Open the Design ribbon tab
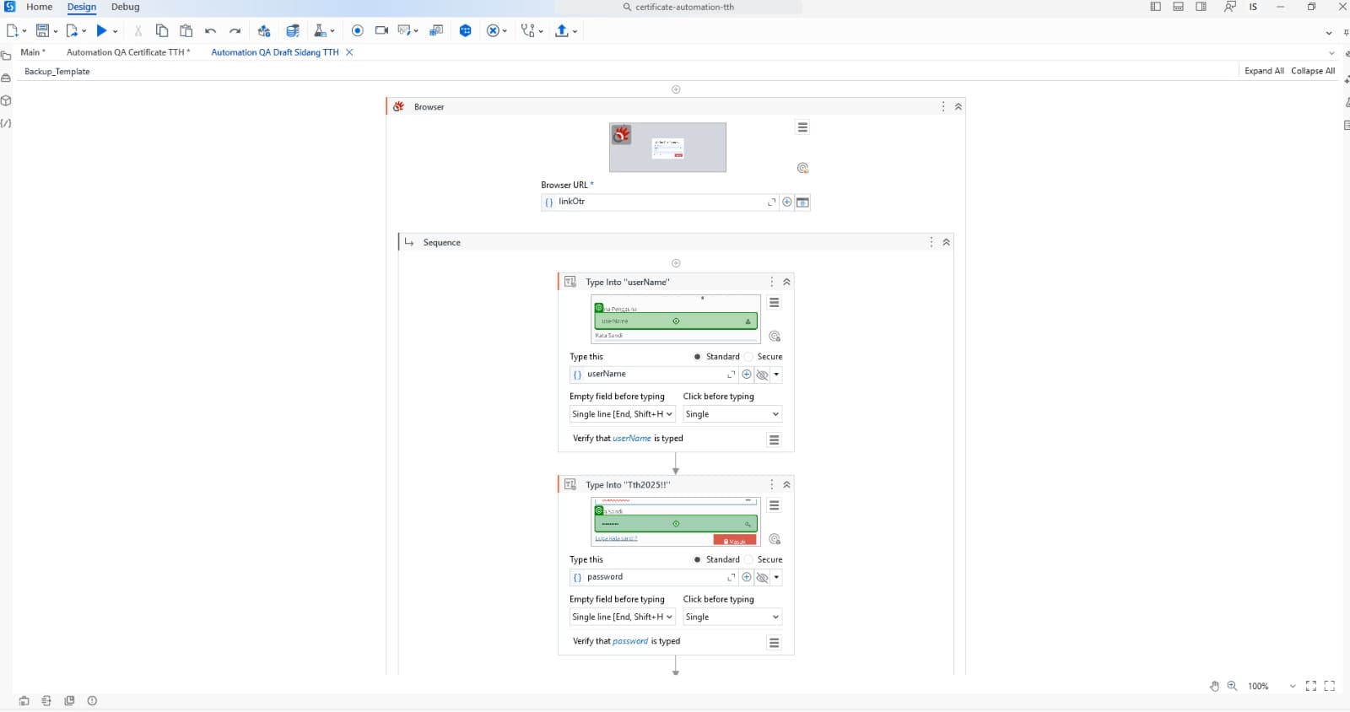 click(82, 7)
